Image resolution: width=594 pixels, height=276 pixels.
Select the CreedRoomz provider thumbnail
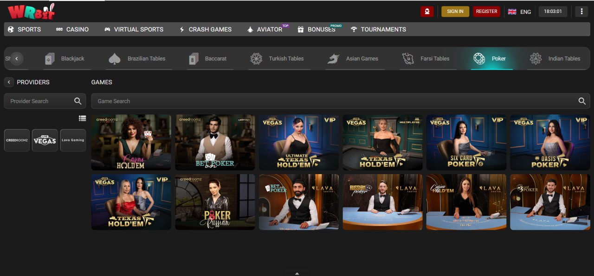point(17,140)
